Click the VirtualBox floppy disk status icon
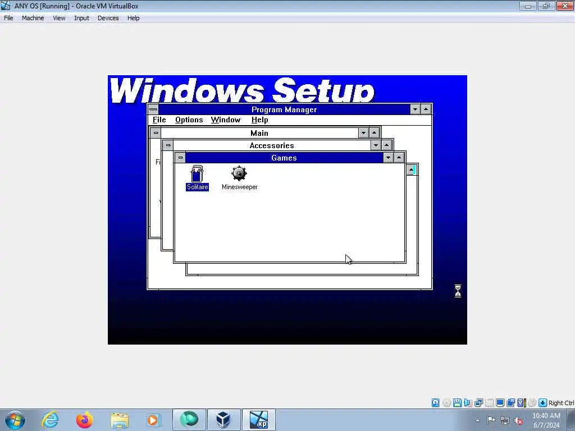 (x=457, y=403)
